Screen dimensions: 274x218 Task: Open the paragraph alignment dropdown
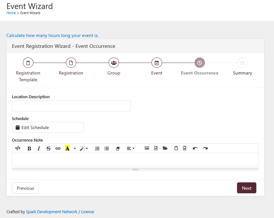click(131, 148)
